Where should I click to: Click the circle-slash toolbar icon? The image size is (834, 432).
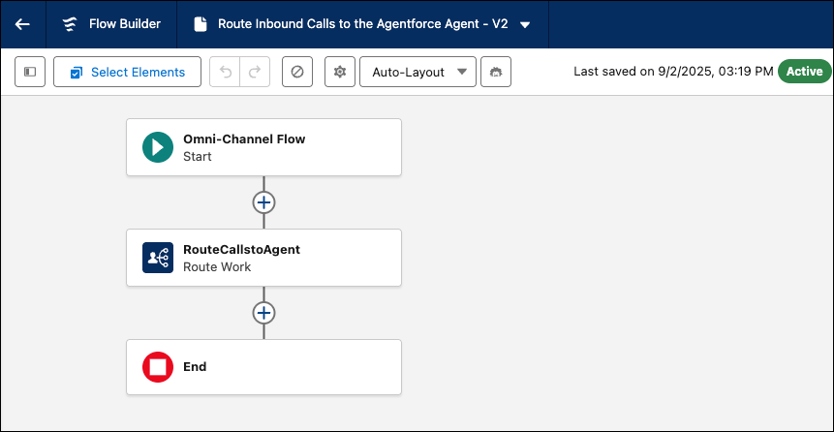point(297,72)
